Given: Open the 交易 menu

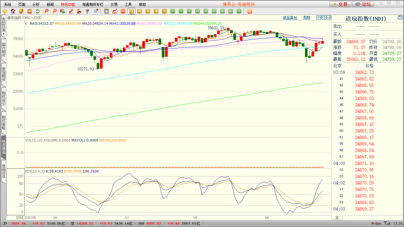Looking at the screenshot, I should click(x=114, y=4).
